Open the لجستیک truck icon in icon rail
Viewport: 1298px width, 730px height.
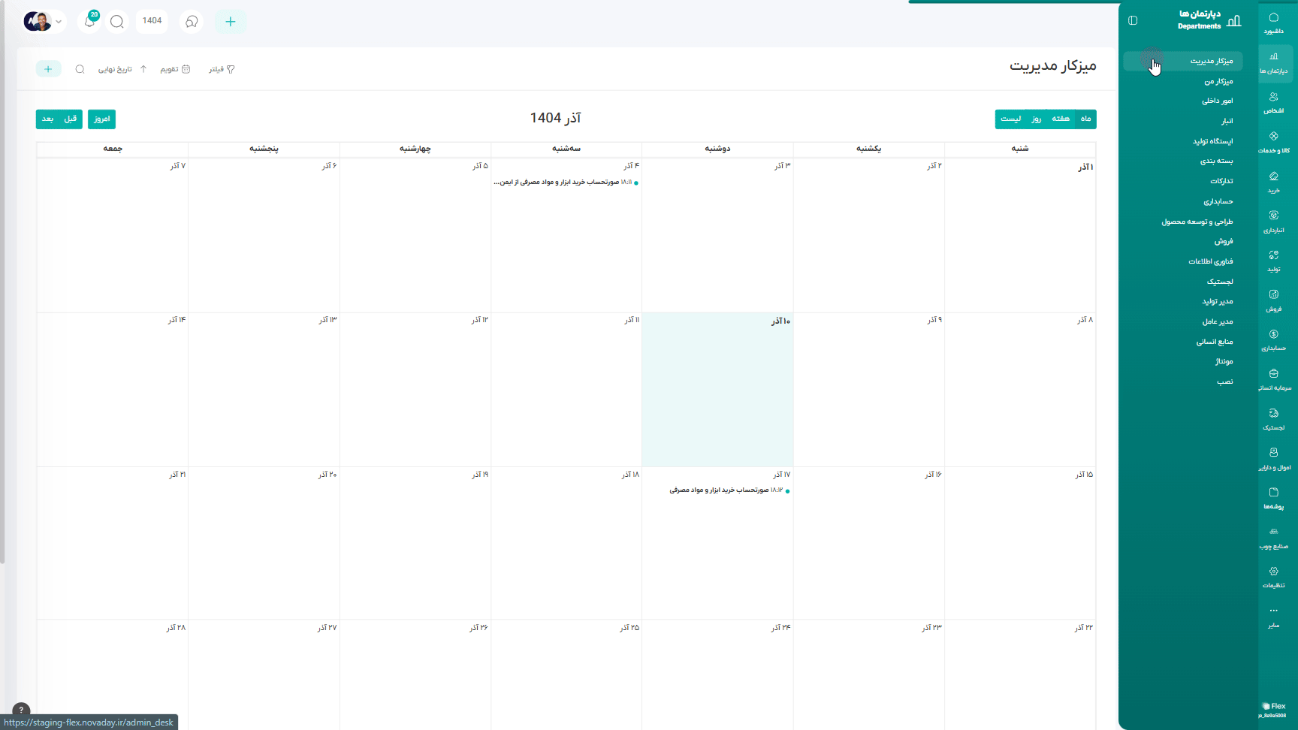point(1273,419)
